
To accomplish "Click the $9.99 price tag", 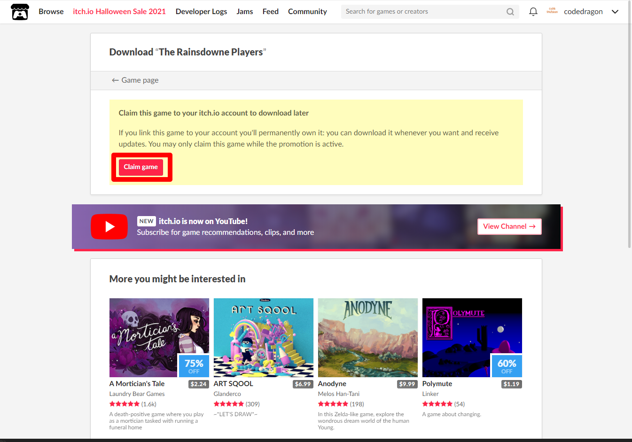I will (x=407, y=384).
